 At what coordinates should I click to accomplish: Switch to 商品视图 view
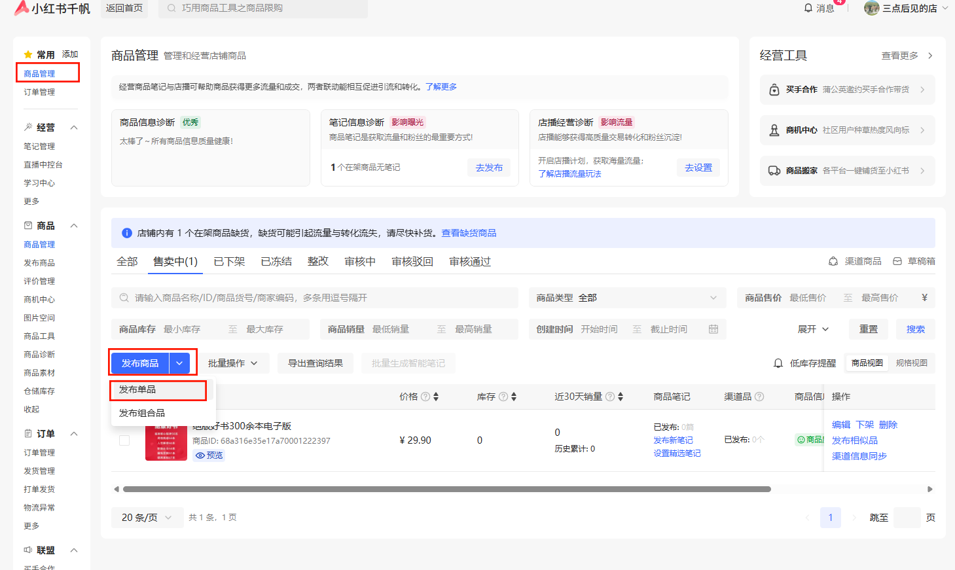(867, 363)
